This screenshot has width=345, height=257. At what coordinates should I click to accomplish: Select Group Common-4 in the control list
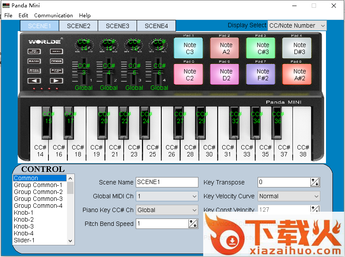point(40,206)
